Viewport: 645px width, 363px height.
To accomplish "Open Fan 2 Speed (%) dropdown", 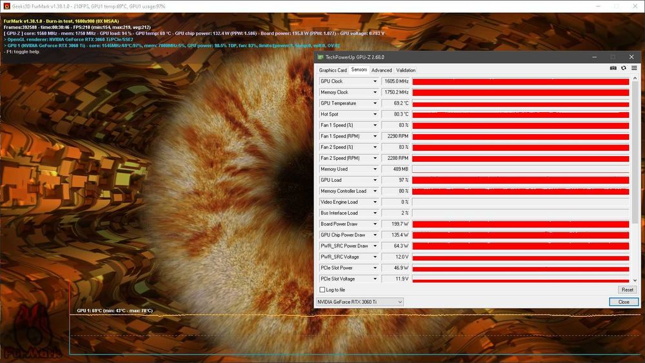I will [375, 147].
